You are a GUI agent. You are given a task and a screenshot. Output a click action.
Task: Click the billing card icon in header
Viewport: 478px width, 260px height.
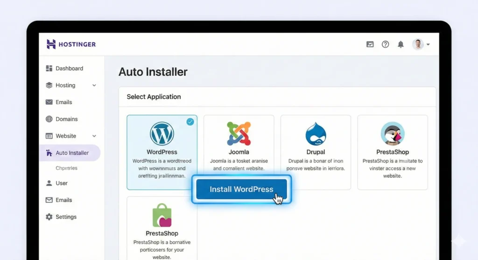point(370,44)
